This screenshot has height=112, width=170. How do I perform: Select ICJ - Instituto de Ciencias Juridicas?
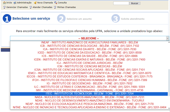click(x=89, y=63)
